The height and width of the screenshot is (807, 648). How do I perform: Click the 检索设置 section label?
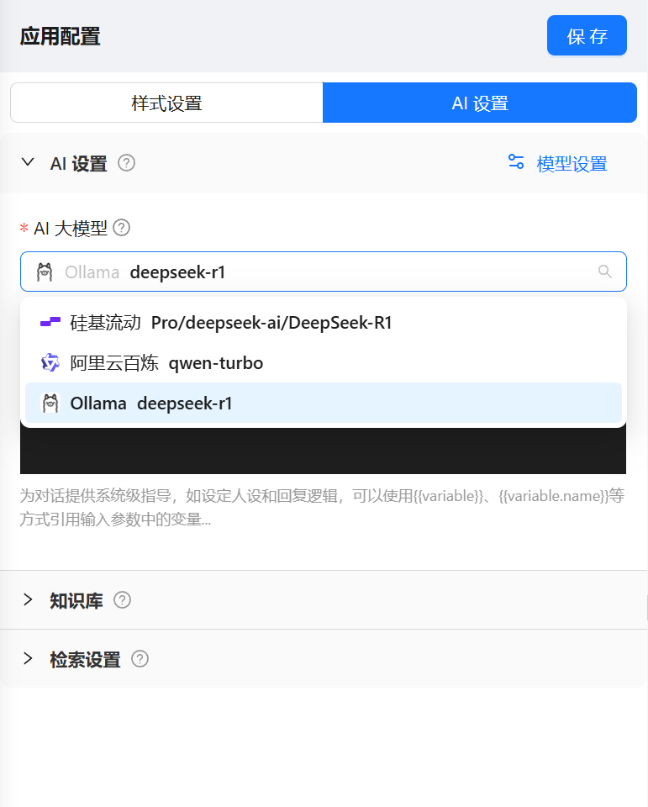click(x=86, y=659)
